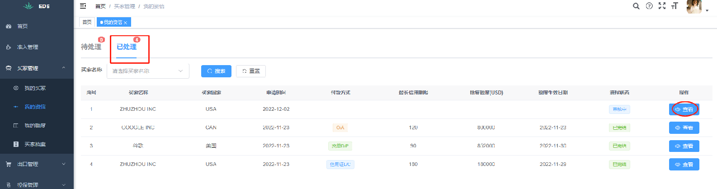The height and width of the screenshot is (189, 717).
Task: Collapse sidebar with the hamburger icon
Action: pyautogui.click(x=83, y=6)
